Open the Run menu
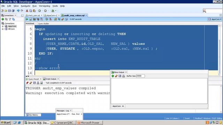 click(x=34, y=6)
